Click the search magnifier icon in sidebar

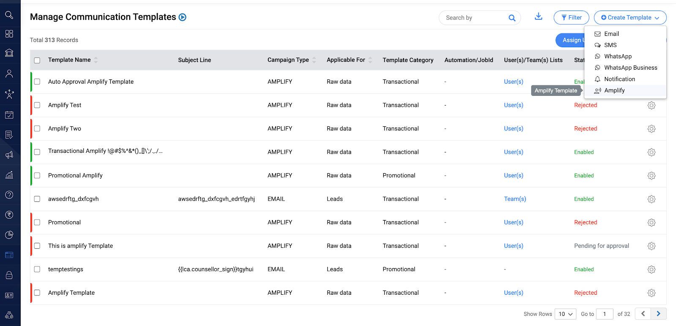[x=9, y=15]
